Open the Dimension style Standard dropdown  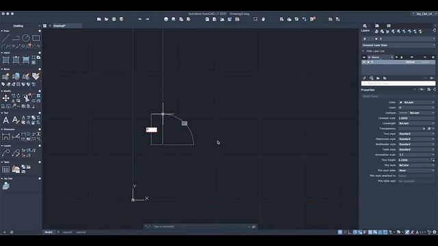coord(417,139)
